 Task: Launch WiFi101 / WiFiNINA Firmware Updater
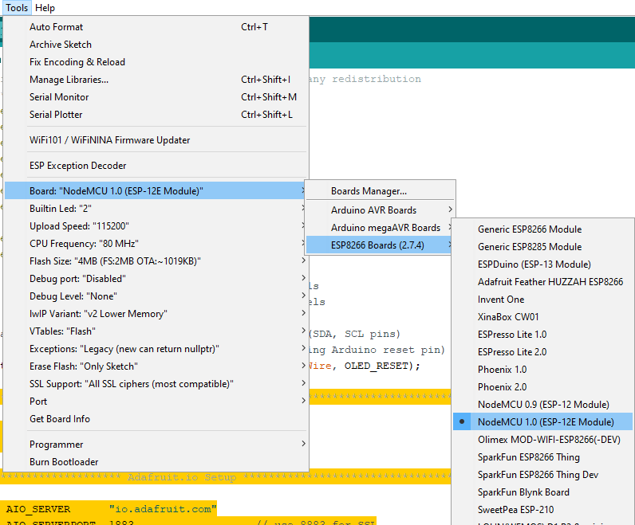tap(156, 140)
